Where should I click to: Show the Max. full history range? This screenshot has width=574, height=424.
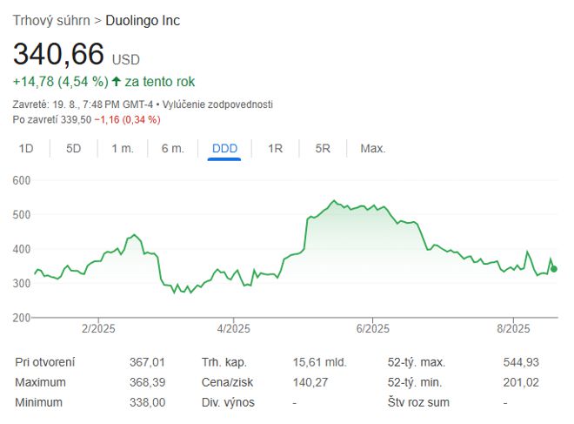[x=373, y=148]
